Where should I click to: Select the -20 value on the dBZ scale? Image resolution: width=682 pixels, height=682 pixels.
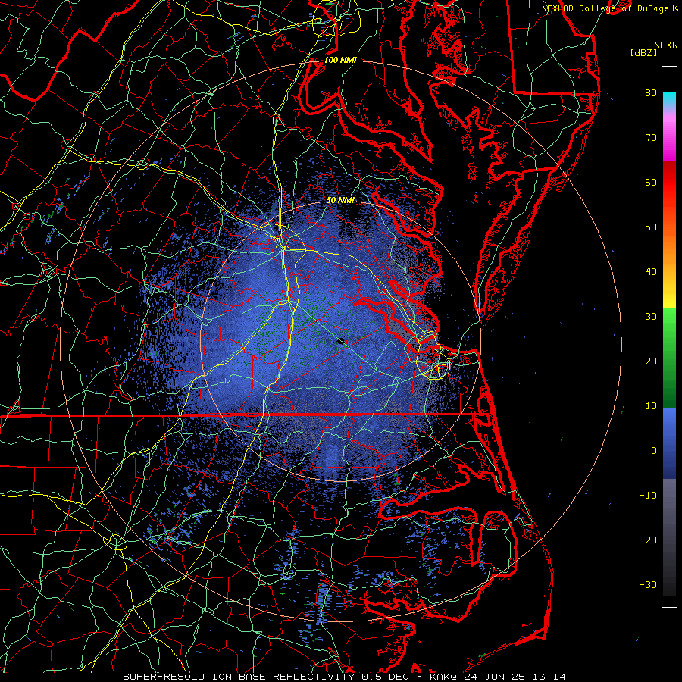pyautogui.click(x=648, y=540)
